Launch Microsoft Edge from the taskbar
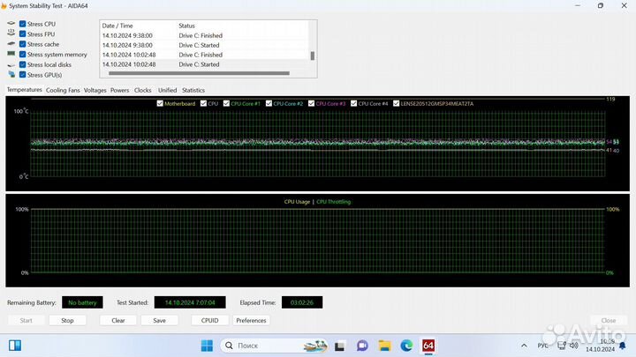Image resolution: width=636 pixels, height=357 pixels. tap(406, 346)
